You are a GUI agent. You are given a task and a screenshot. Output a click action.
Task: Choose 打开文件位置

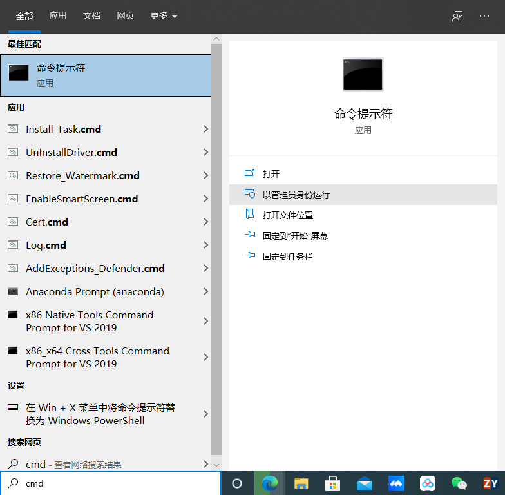click(363, 215)
